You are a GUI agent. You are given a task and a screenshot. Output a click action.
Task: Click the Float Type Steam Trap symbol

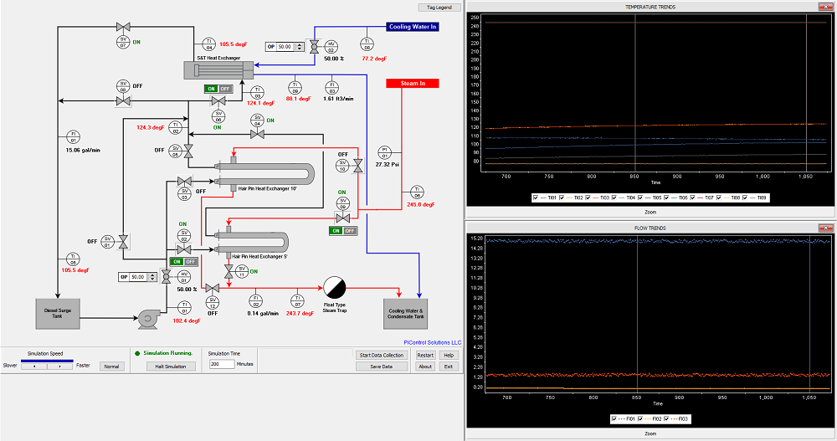point(335,288)
